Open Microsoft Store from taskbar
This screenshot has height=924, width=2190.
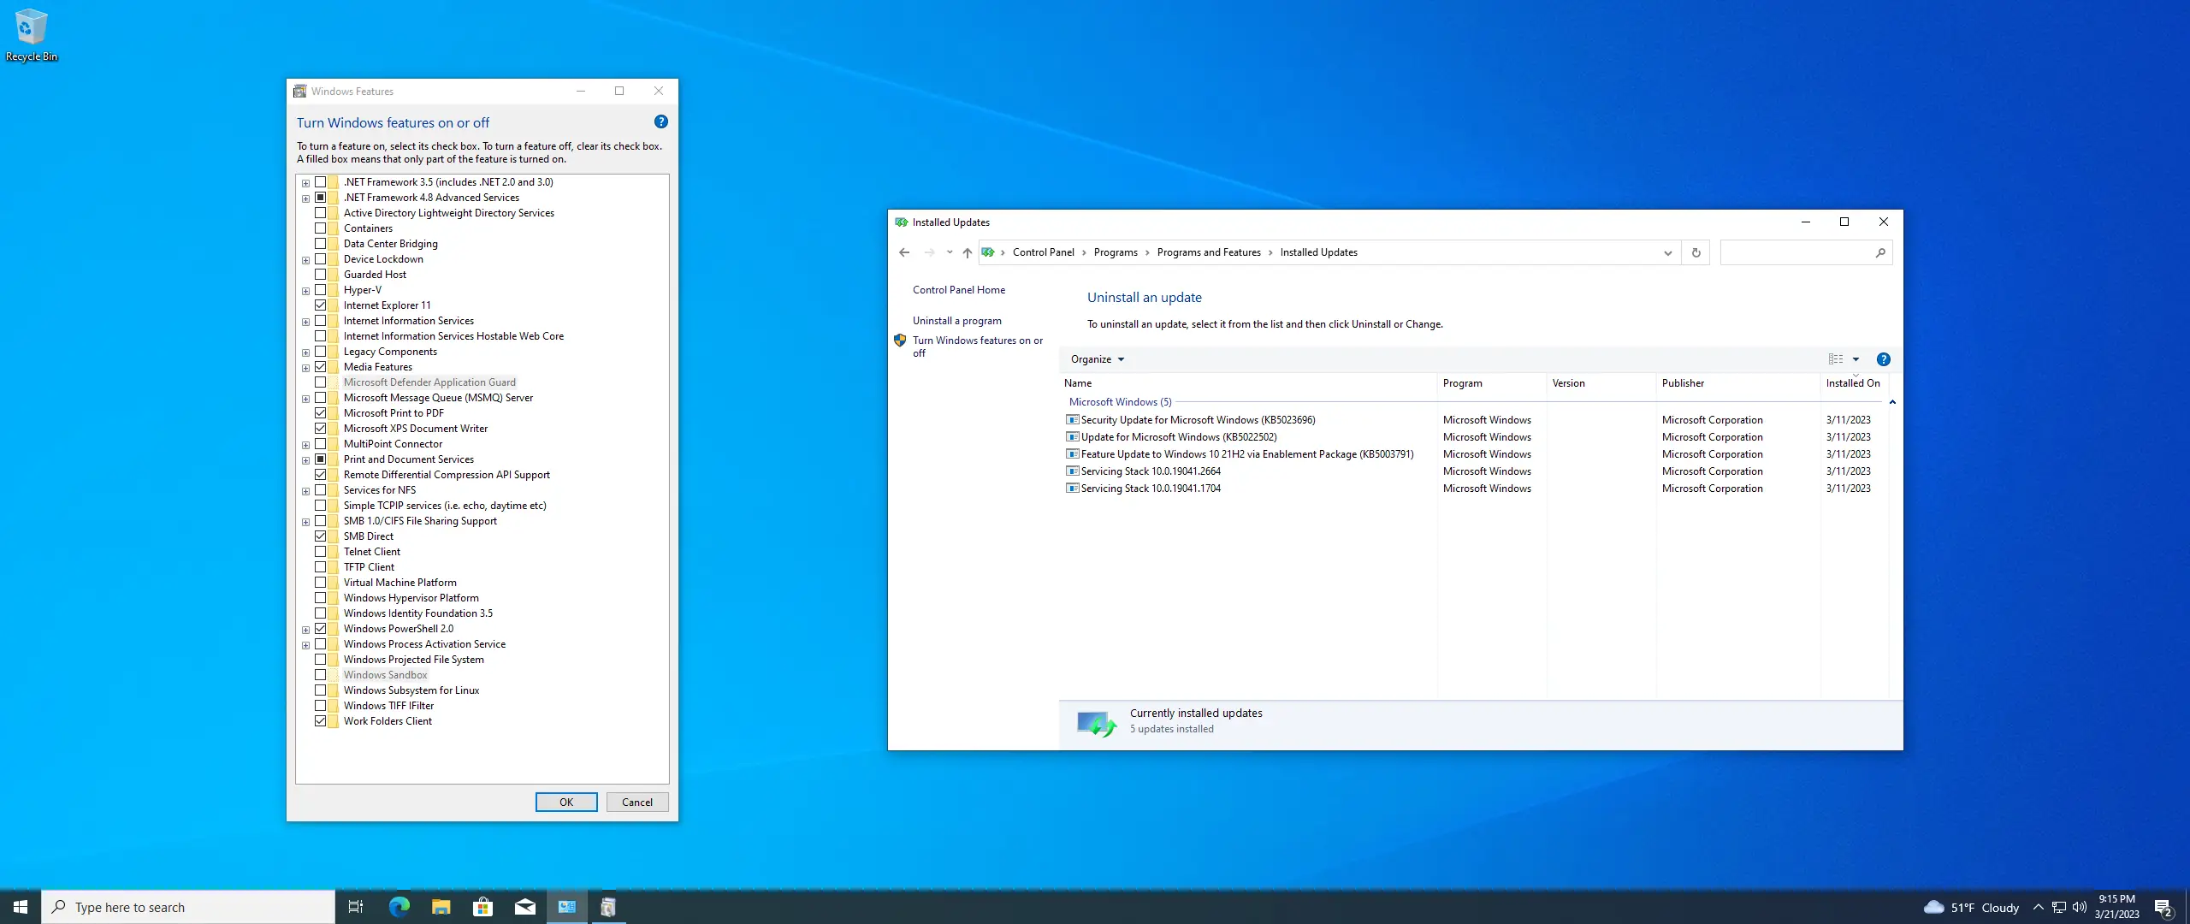[x=482, y=907]
